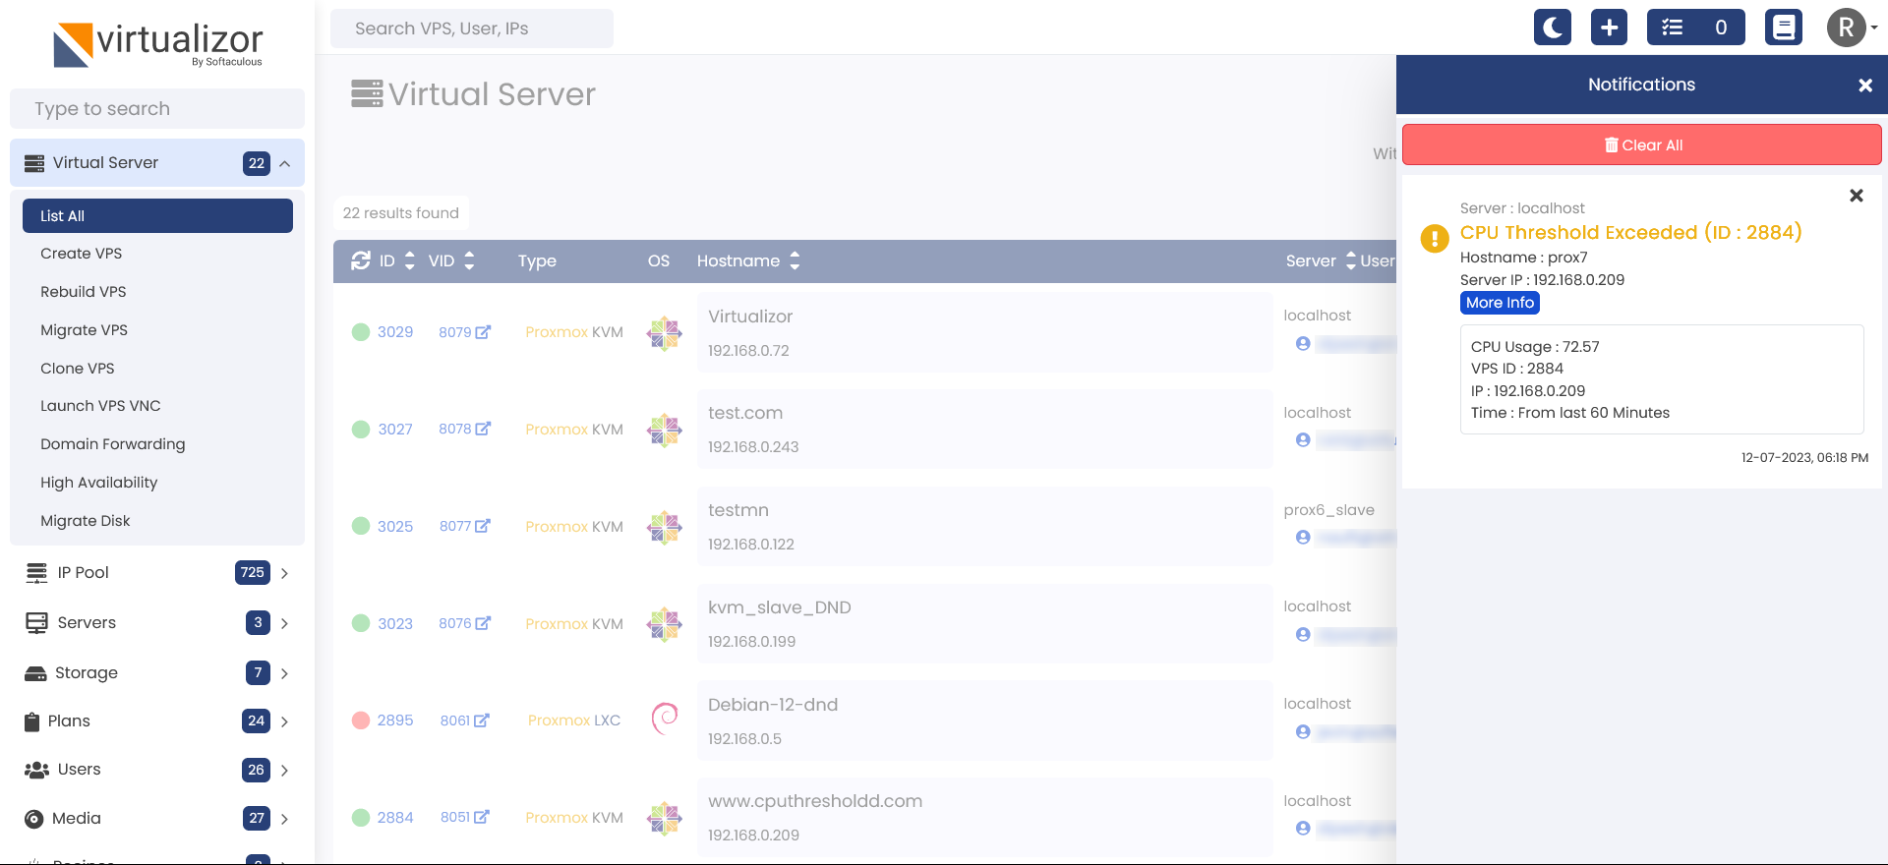
Task: Click the Users group icon
Action: (x=36, y=770)
